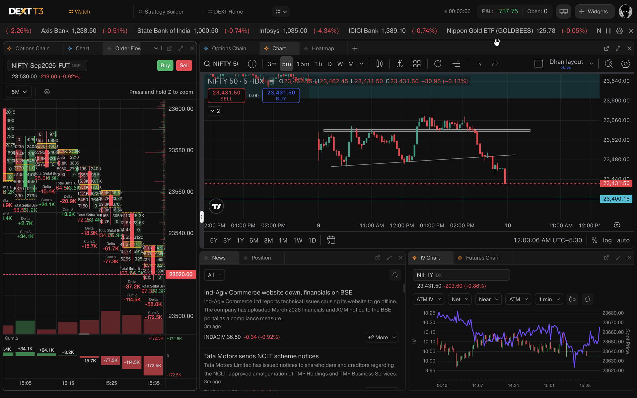Viewport: 637px width, 398px height.
Task: Toggle candle view in IV Chart
Action: tap(572, 299)
